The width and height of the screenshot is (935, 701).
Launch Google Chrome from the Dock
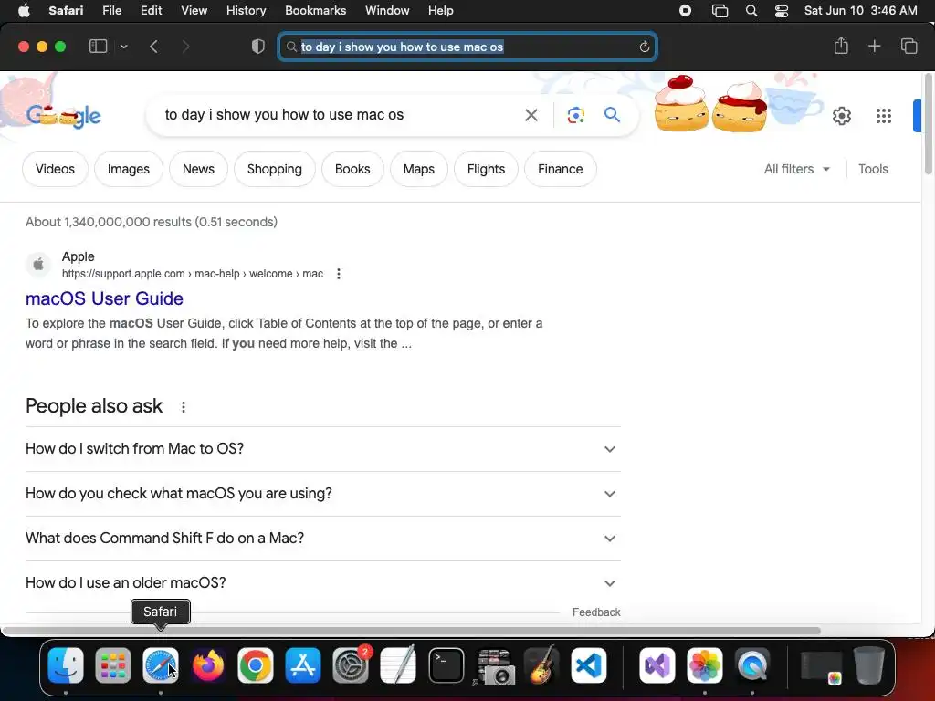256,665
